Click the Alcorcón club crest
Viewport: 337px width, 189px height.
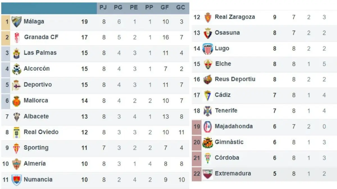point(17,69)
